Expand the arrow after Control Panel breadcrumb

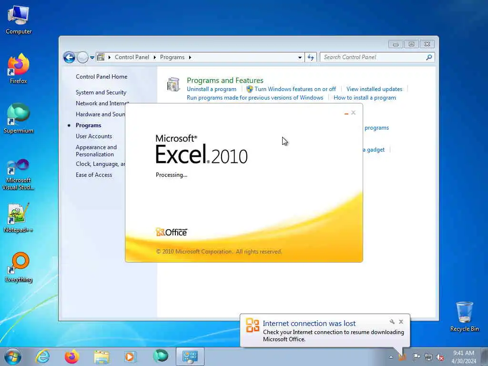click(155, 57)
